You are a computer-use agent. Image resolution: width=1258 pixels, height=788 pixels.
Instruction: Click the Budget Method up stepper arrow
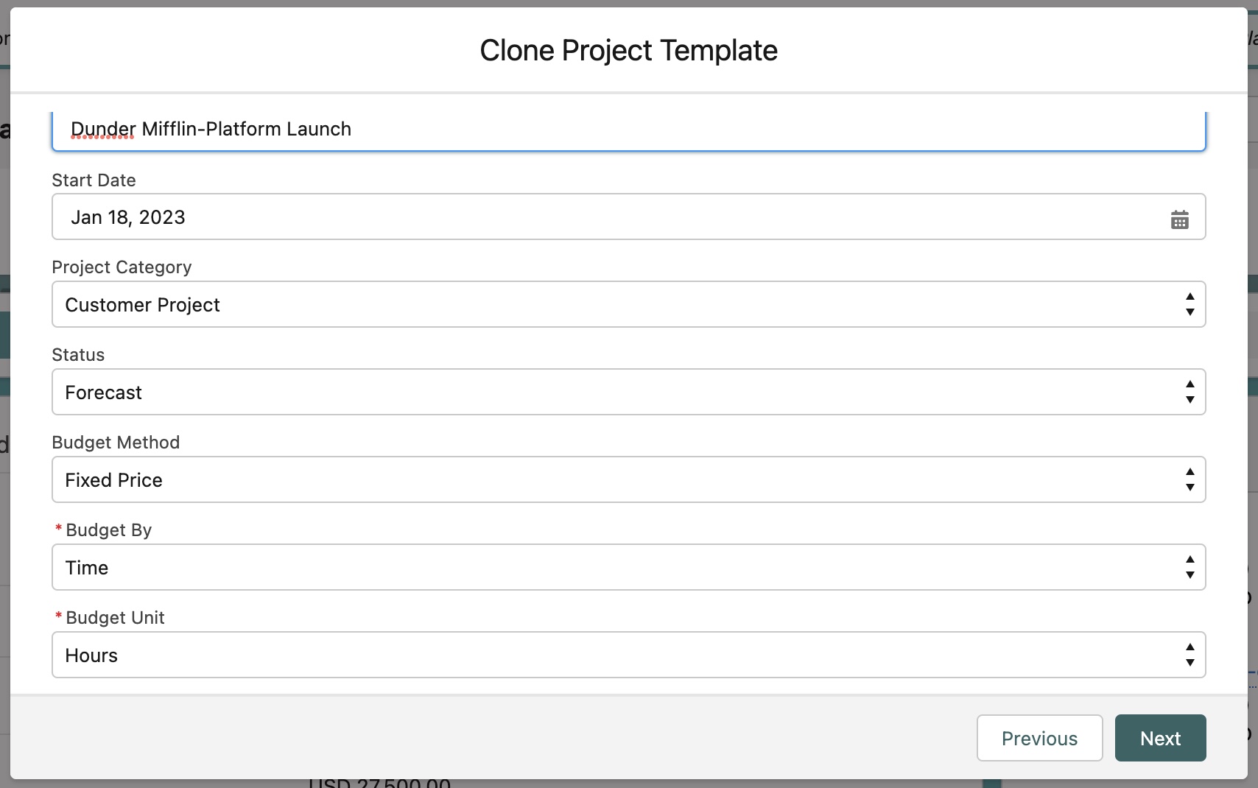click(1190, 473)
